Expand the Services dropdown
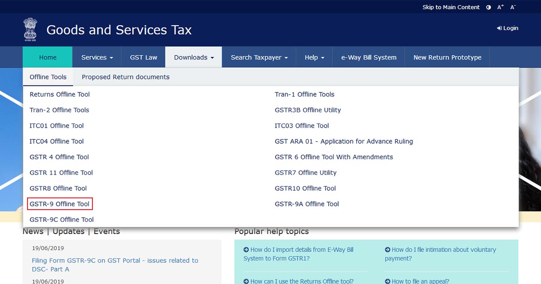 97,57
